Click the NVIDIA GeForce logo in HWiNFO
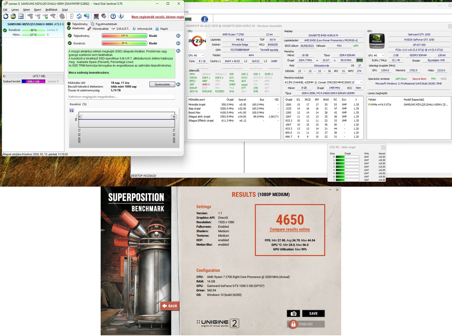452x336 pixels. pos(377,41)
